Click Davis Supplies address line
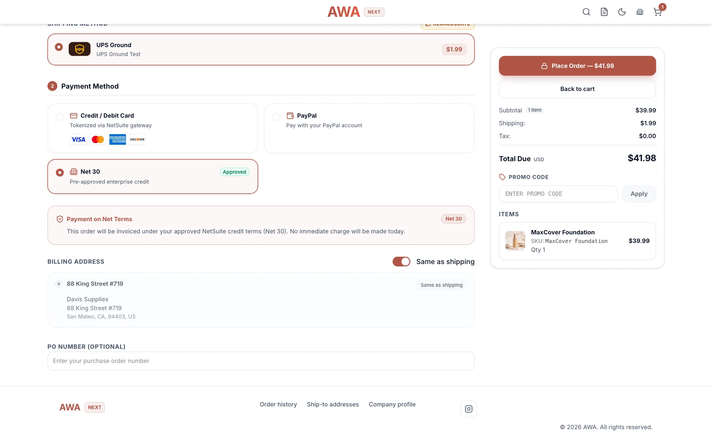The width and height of the screenshot is (712, 445). coord(87,299)
